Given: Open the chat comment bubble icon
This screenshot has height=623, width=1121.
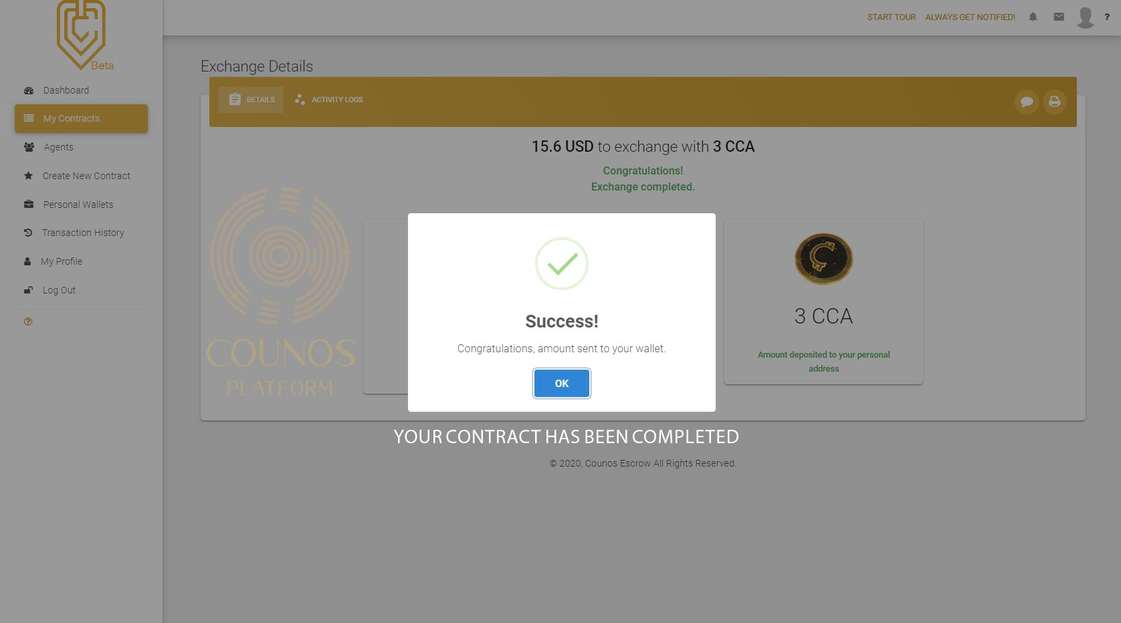Looking at the screenshot, I should tap(1027, 102).
